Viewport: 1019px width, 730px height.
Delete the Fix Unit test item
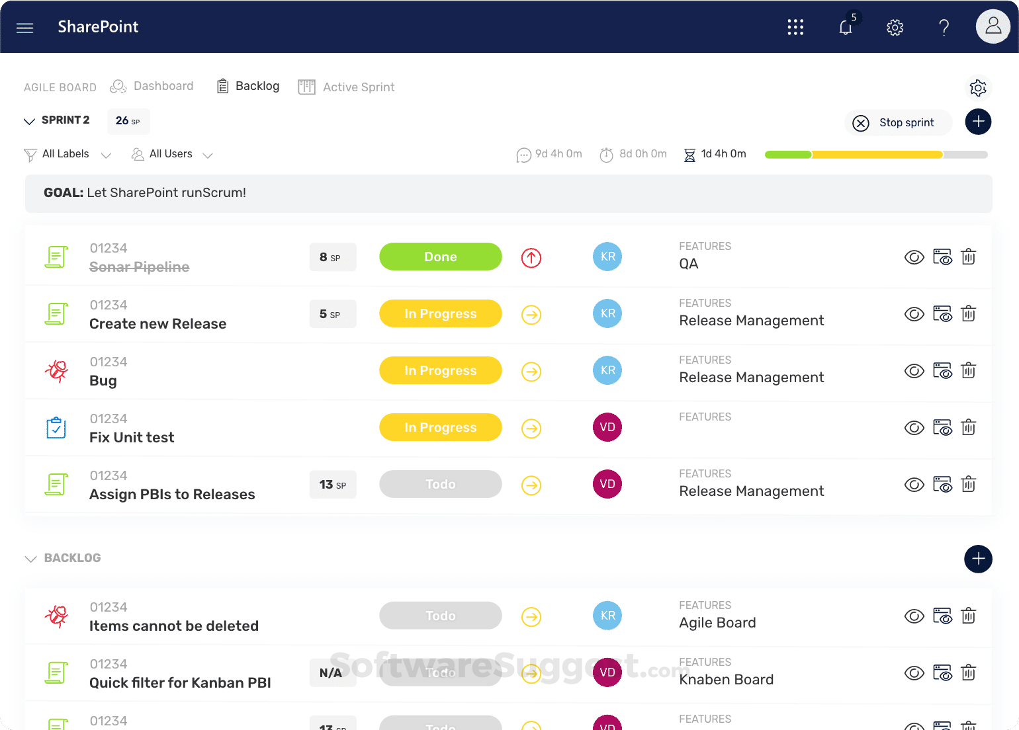[x=969, y=427]
